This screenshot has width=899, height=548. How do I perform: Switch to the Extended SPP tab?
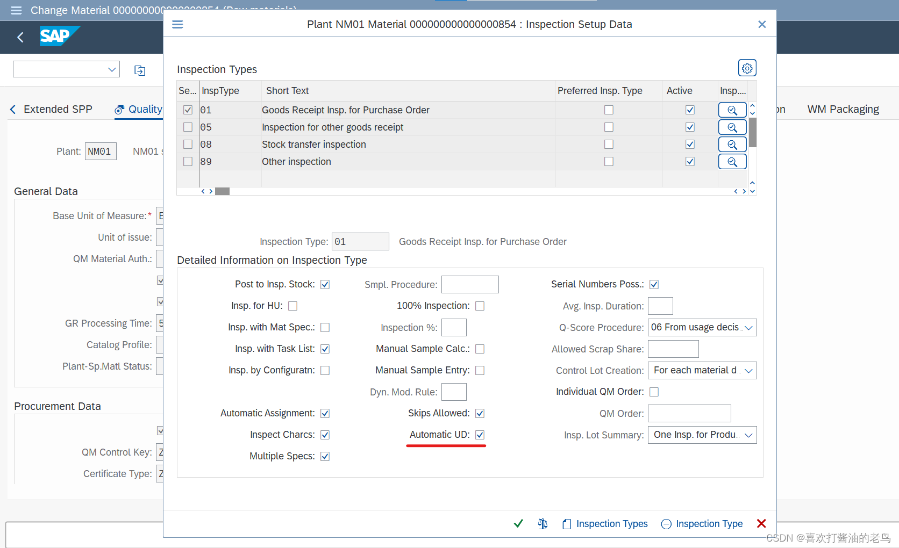[58, 109]
